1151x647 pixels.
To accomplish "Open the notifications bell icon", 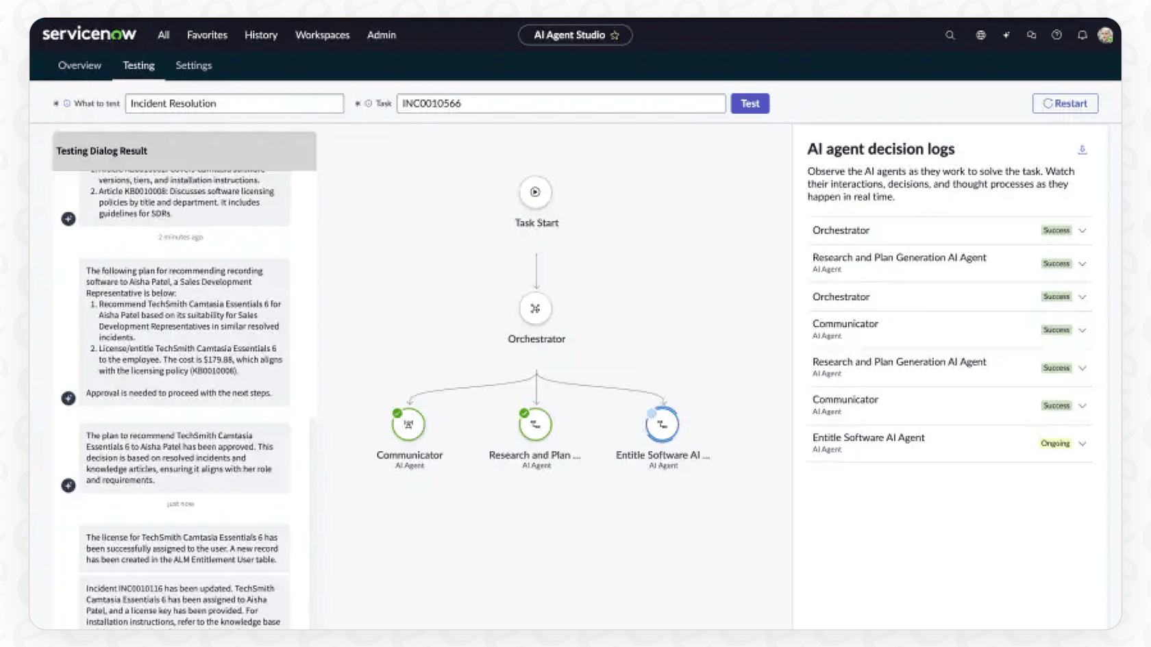I will [1082, 35].
